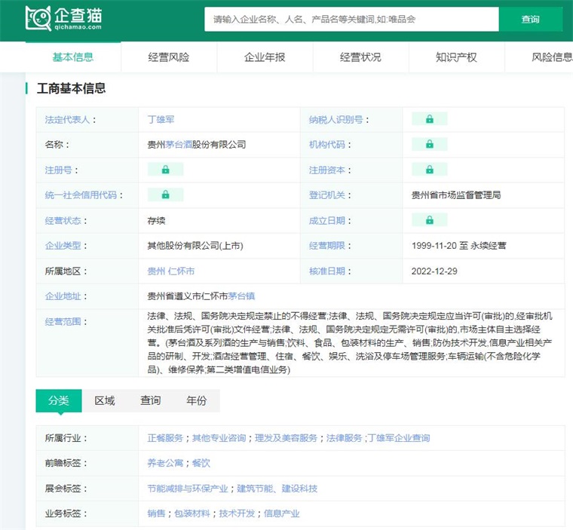Click the 企查猫 logo icon
Viewport: 573px width, 530px height.
(38, 19)
